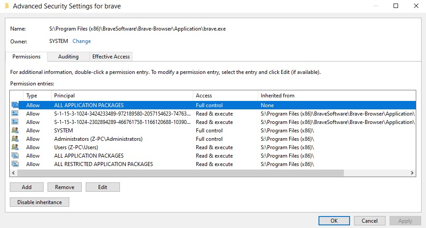The width and height of the screenshot is (426, 228).
Task: Sort by the Inherited from column header
Action: tap(337, 96)
